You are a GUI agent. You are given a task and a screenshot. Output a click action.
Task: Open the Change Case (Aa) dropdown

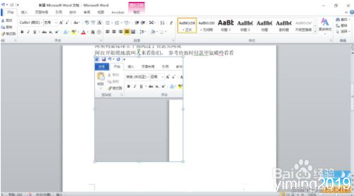[x=77, y=23]
